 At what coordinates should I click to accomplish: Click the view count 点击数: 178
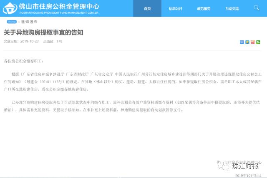coord(53,42)
